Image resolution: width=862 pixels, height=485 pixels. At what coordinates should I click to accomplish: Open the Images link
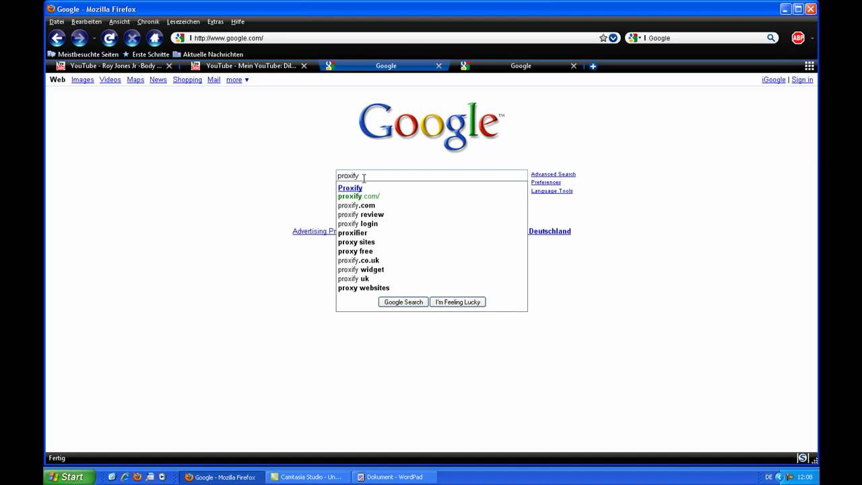coord(83,79)
